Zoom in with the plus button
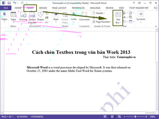 (x=146, y=117)
